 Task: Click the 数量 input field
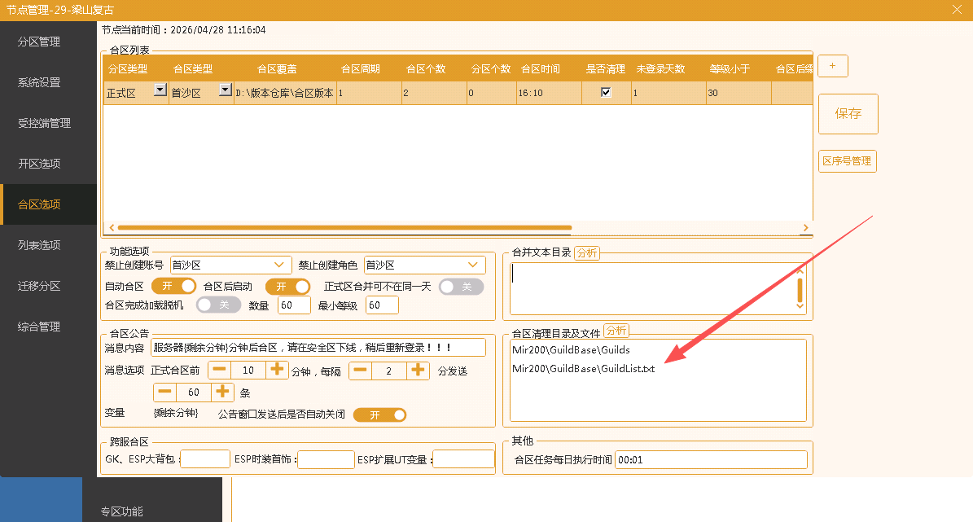point(294,305)
